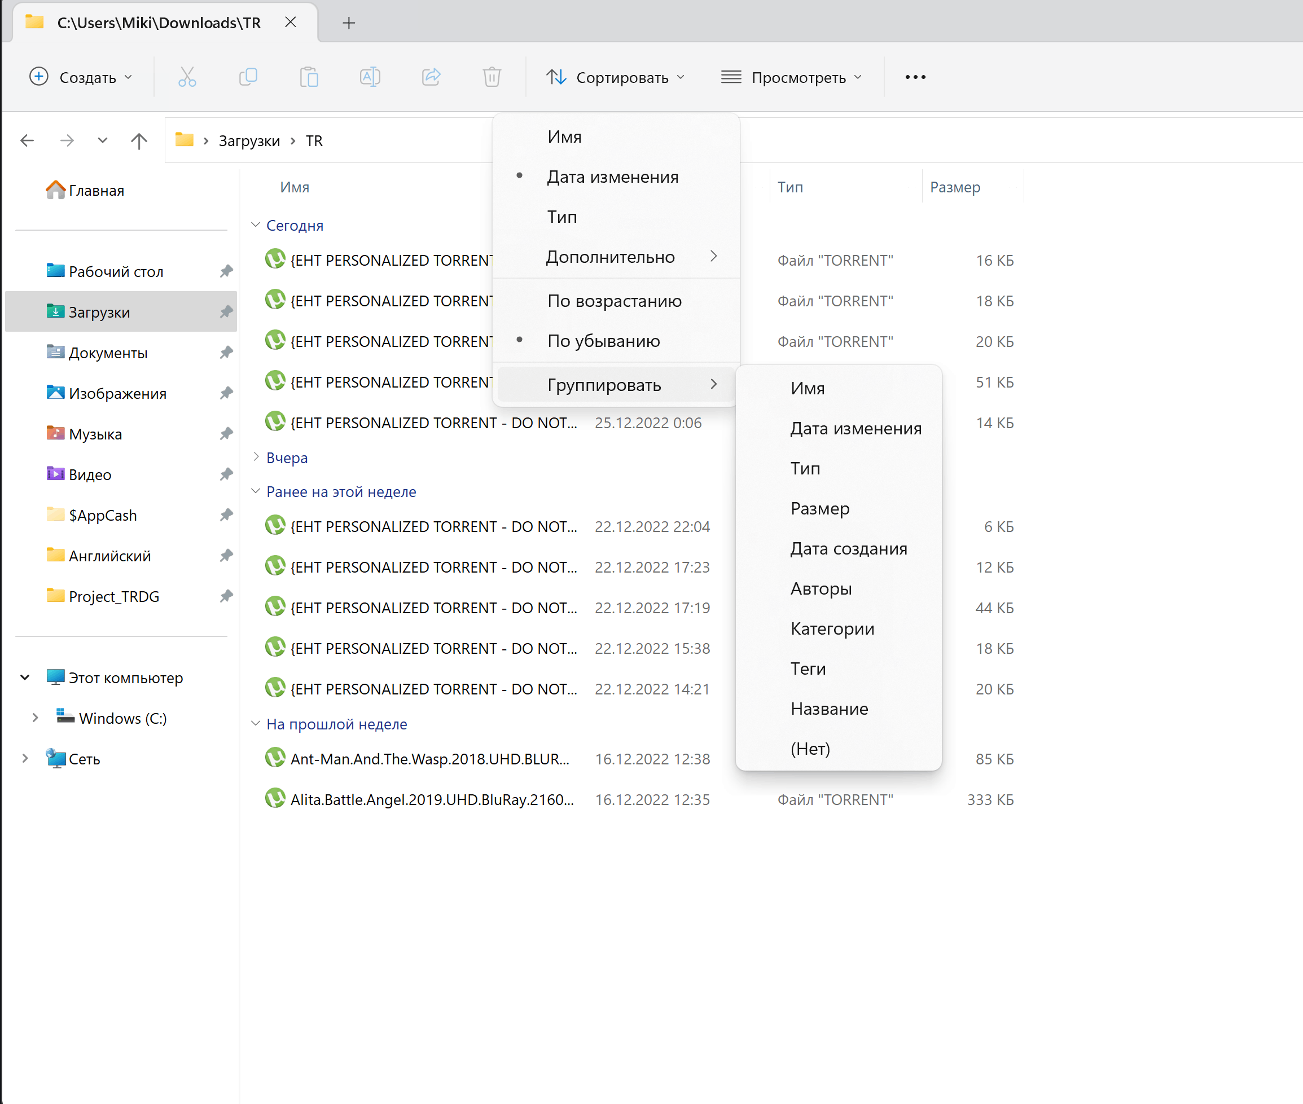Choose (Нет) to disable grouping
Screen dimensions: 1303x1104
839,749
